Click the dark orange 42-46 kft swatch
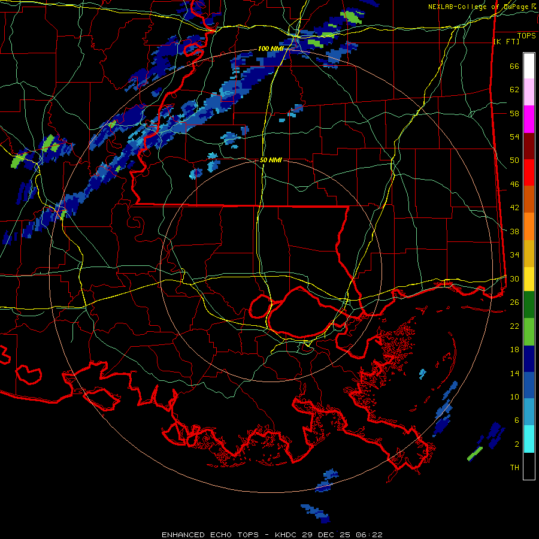Image resolution: width=539 pixels, height=539 pixels. (x=529, y=199)
